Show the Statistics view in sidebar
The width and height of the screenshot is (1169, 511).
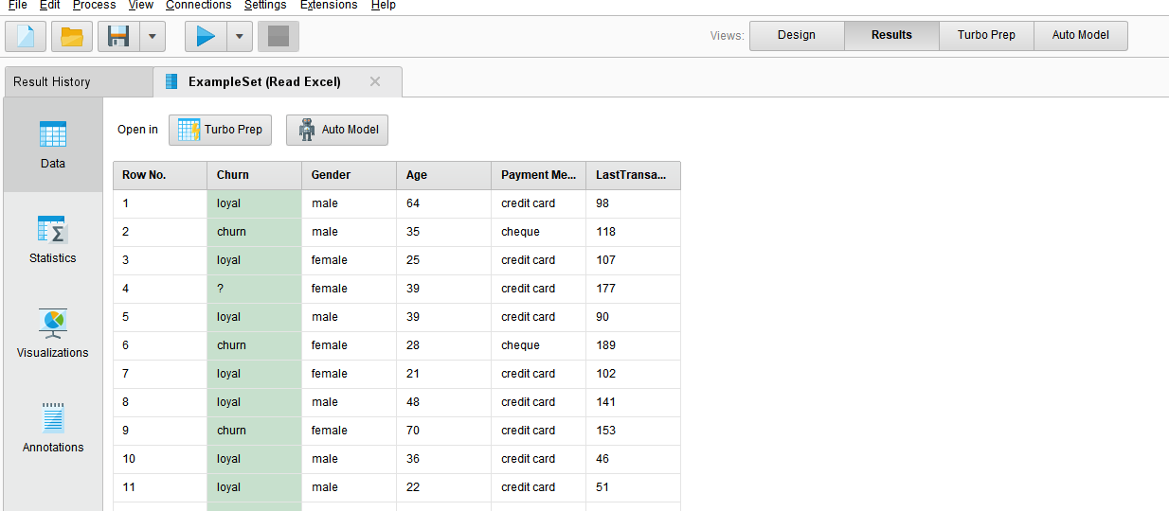[x=53, y=239]
